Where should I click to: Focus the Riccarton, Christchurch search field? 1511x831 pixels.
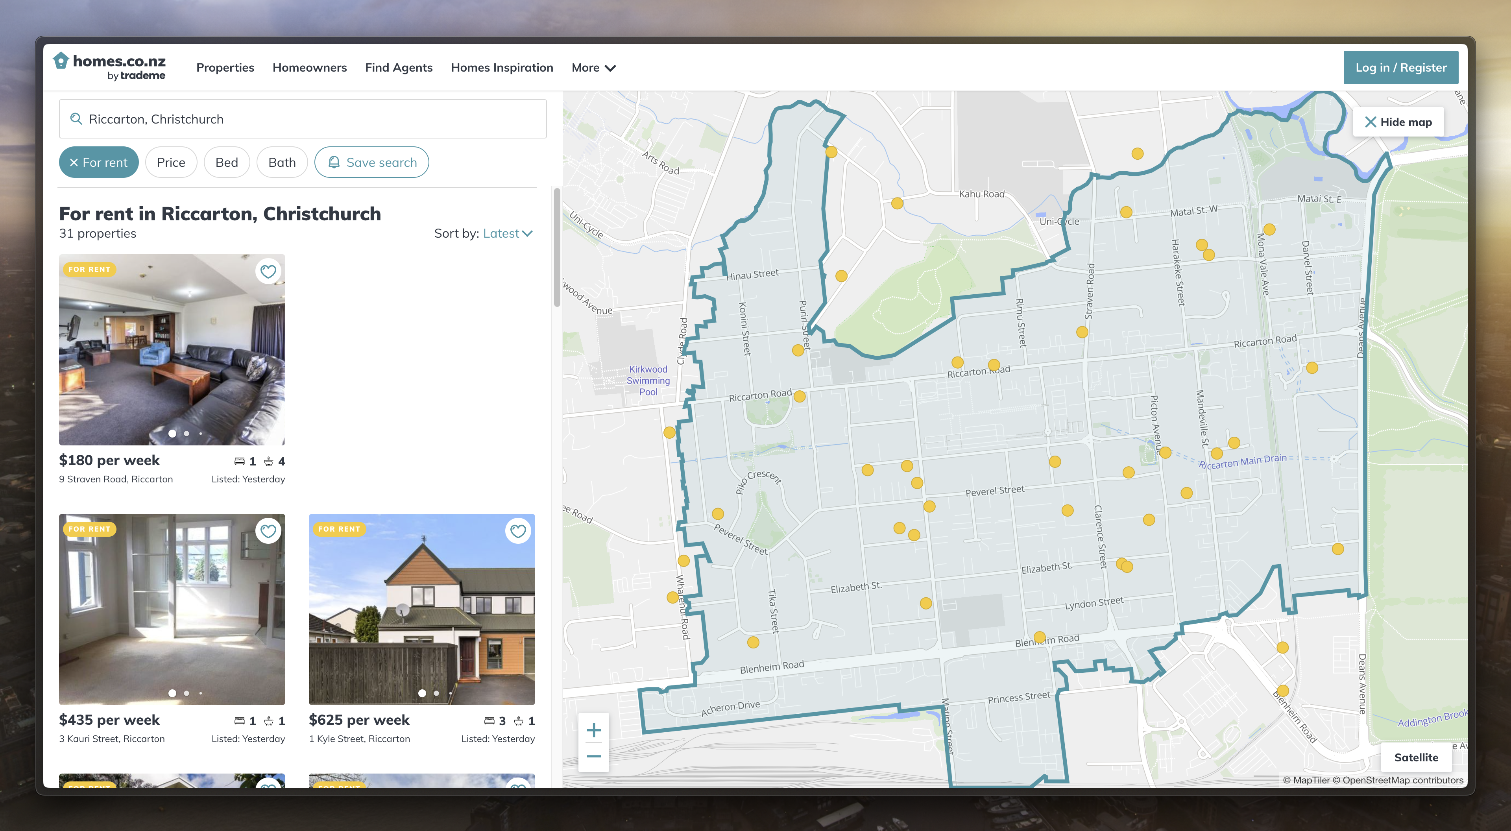tap(303, 119)
